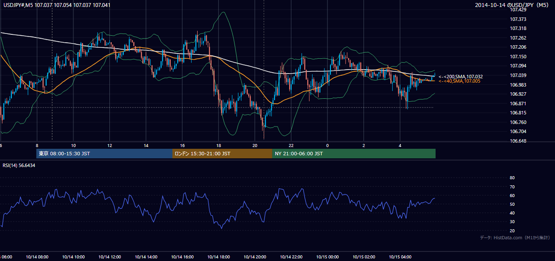
Task: Click the 10/14 14:00 time axis label
Action: coord(146,257)
